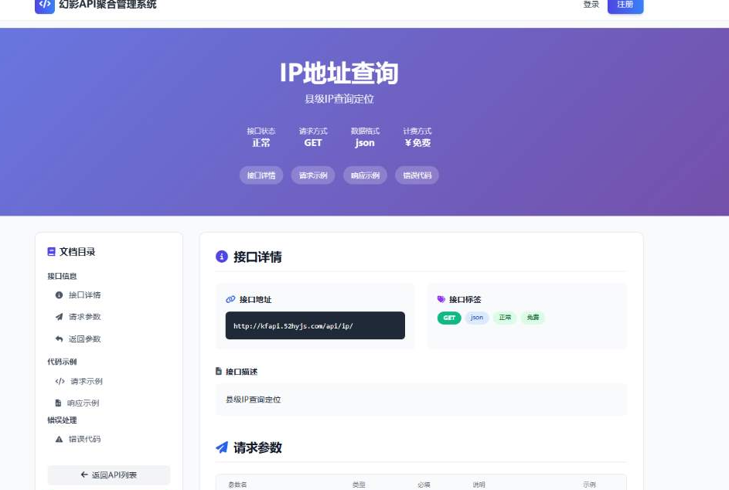Click the document icon beside 接口描述
Viewport: 729px width, 490px height.
coord(219,371)
